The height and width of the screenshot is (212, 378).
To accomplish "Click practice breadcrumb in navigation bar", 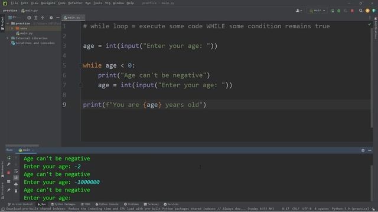I will coord(10,11).
